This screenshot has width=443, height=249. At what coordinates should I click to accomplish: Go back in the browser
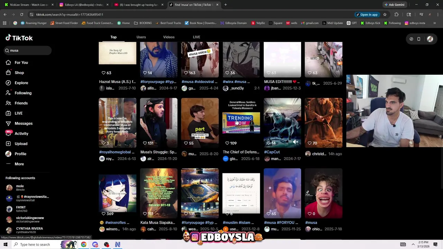[x=5, y=15]
